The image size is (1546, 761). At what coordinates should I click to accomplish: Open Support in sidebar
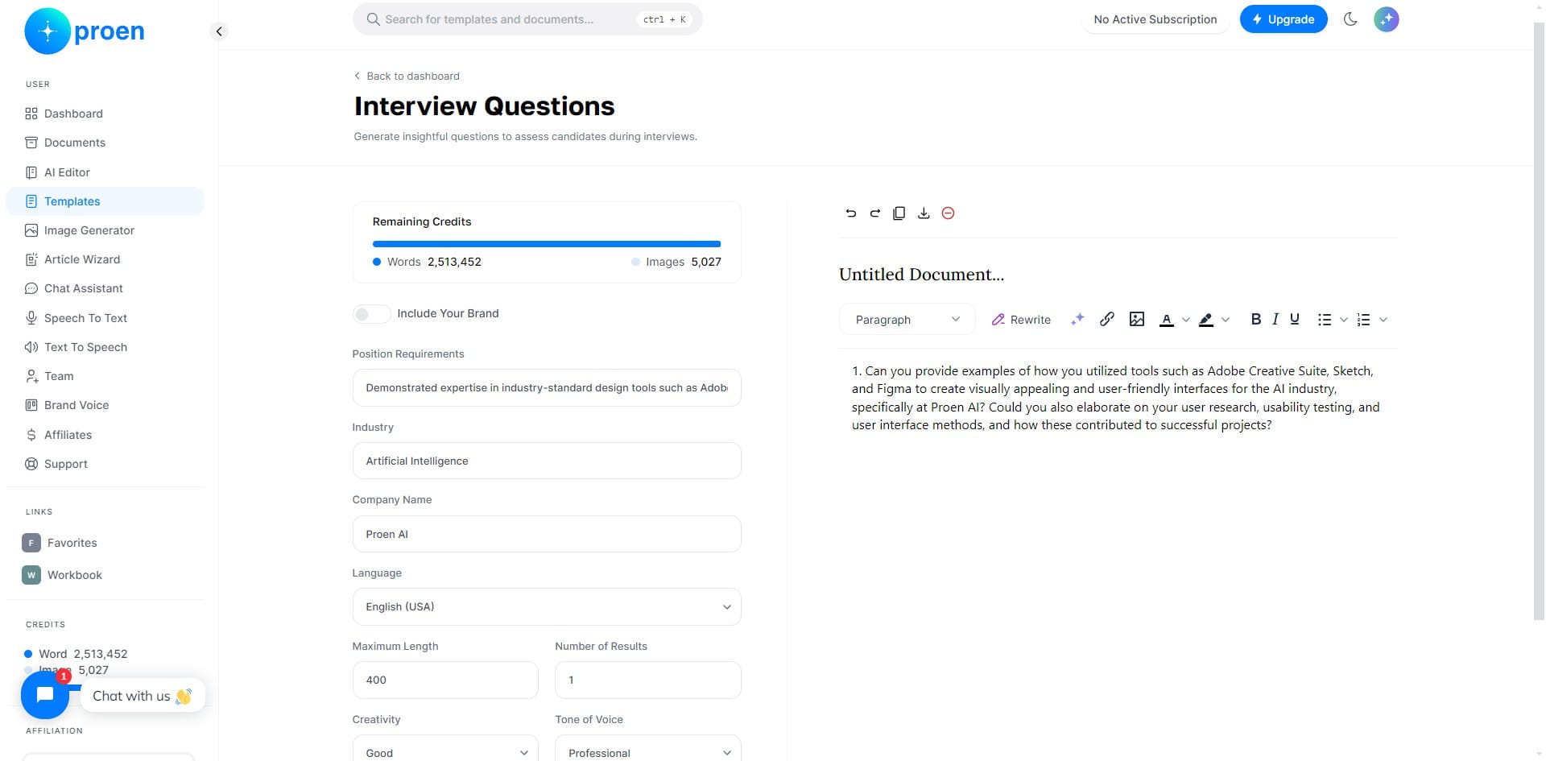tap(105, 464)
